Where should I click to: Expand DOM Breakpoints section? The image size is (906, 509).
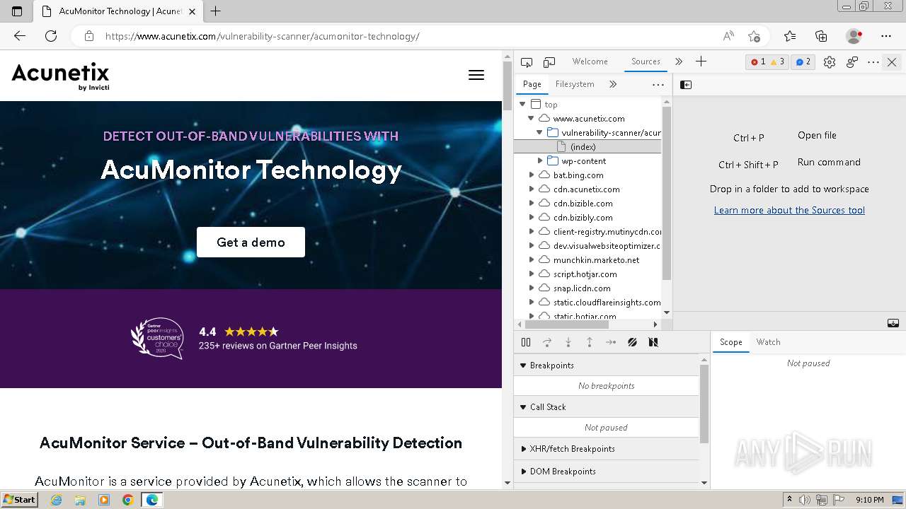(606, 472)
